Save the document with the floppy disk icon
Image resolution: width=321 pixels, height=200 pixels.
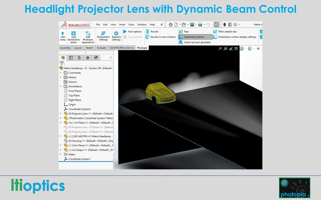(192, 25)
